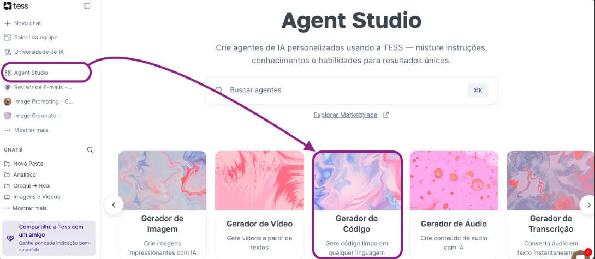This screenshot has width=595, height=259.
Task: Collapse the sidebar with panel toggle icon
Action: coord(87,5)
